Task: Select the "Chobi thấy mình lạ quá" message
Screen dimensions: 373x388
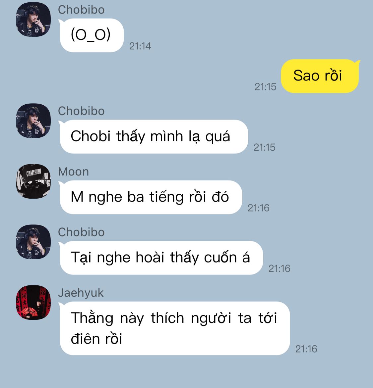Action: click(153, 137)
